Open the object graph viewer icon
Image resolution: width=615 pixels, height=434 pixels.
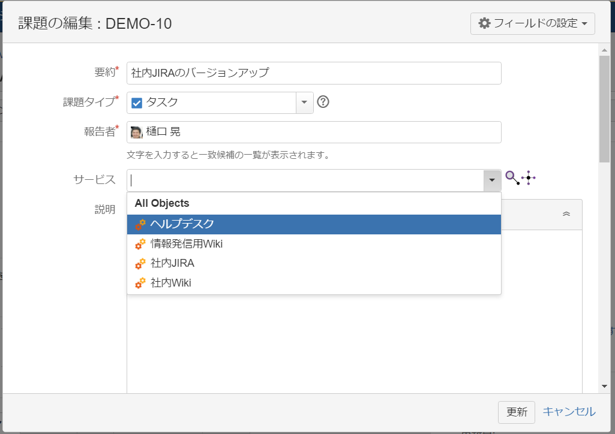tap(529, 178)
